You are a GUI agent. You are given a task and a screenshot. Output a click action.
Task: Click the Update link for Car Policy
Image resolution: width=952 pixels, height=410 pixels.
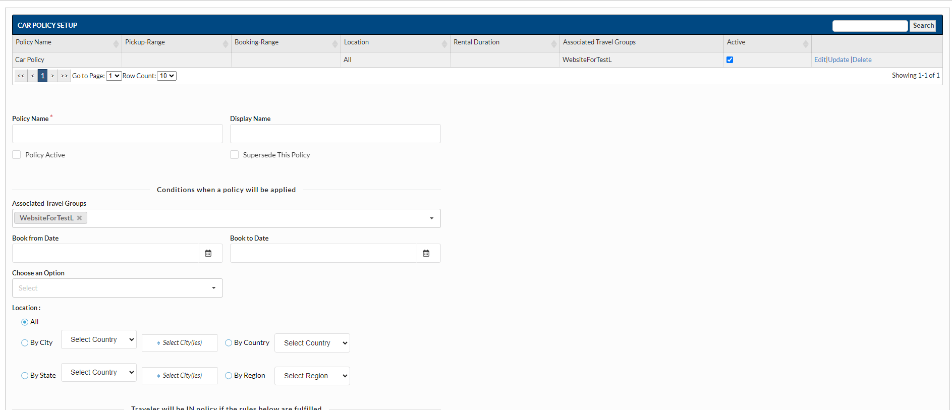point(838,60)
